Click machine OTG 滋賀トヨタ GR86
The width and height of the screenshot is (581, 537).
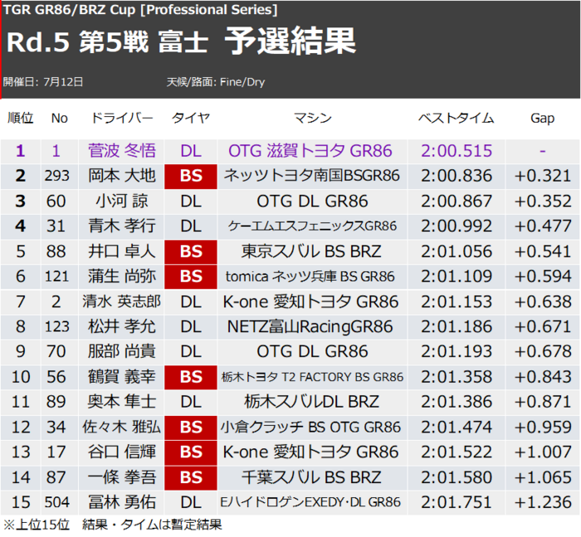(x=310, y=151)
